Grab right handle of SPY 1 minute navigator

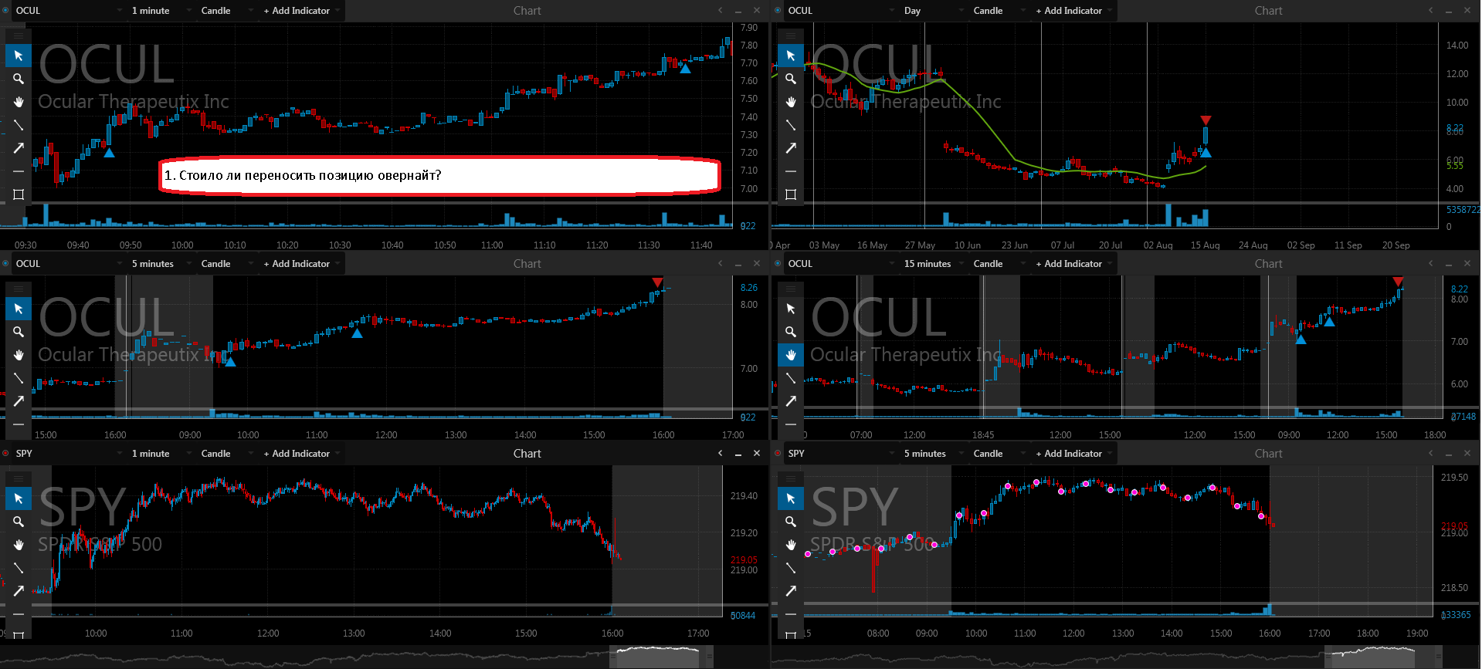pos(709,657)
